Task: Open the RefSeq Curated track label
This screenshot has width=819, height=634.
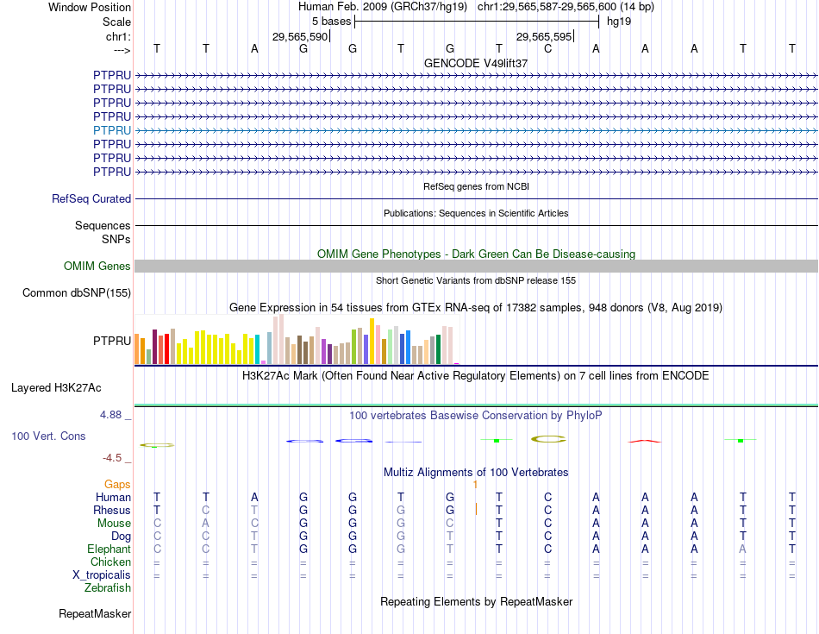Action: [x=91, y=198]
